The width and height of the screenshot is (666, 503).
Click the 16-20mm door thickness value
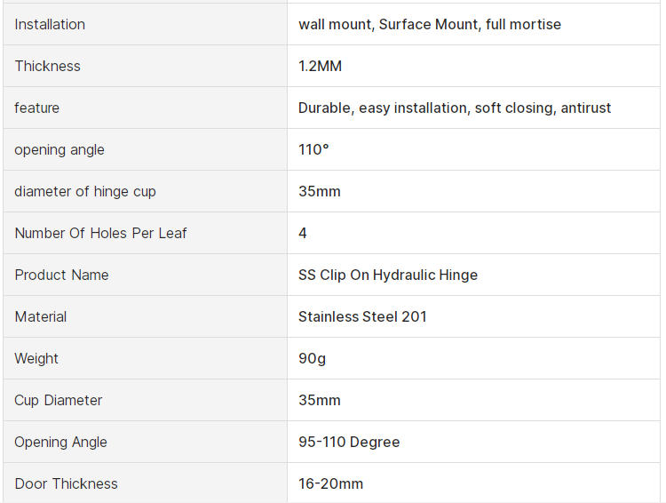pyautogui.click(x=330, y=483)
